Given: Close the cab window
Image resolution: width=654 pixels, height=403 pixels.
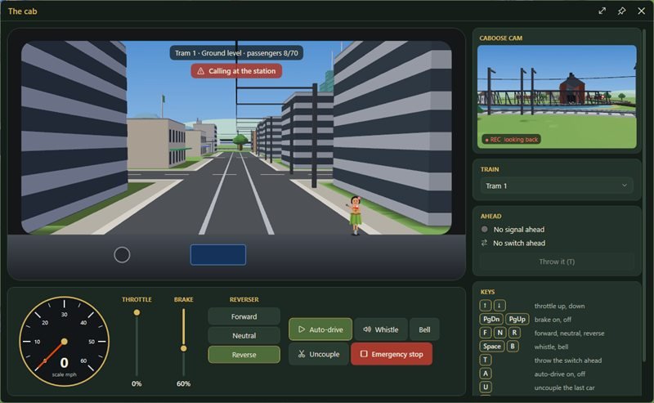Looking at the screenshot, I should 642,11.
